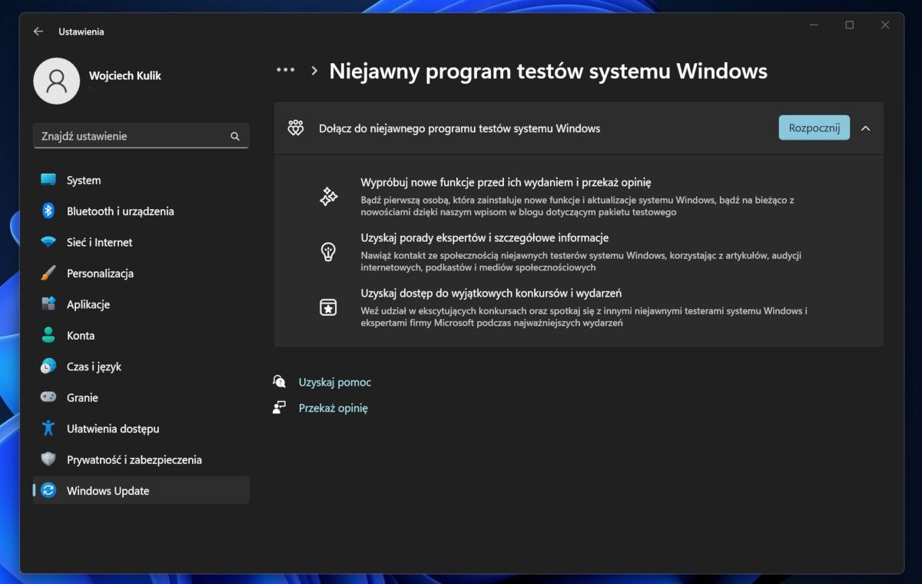922x584 pixels.
Task: Go to Czas i język
Action: tap(141, 367)
